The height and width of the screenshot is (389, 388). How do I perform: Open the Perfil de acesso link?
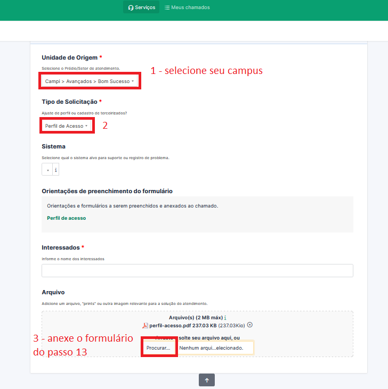[x=66, y=218]
